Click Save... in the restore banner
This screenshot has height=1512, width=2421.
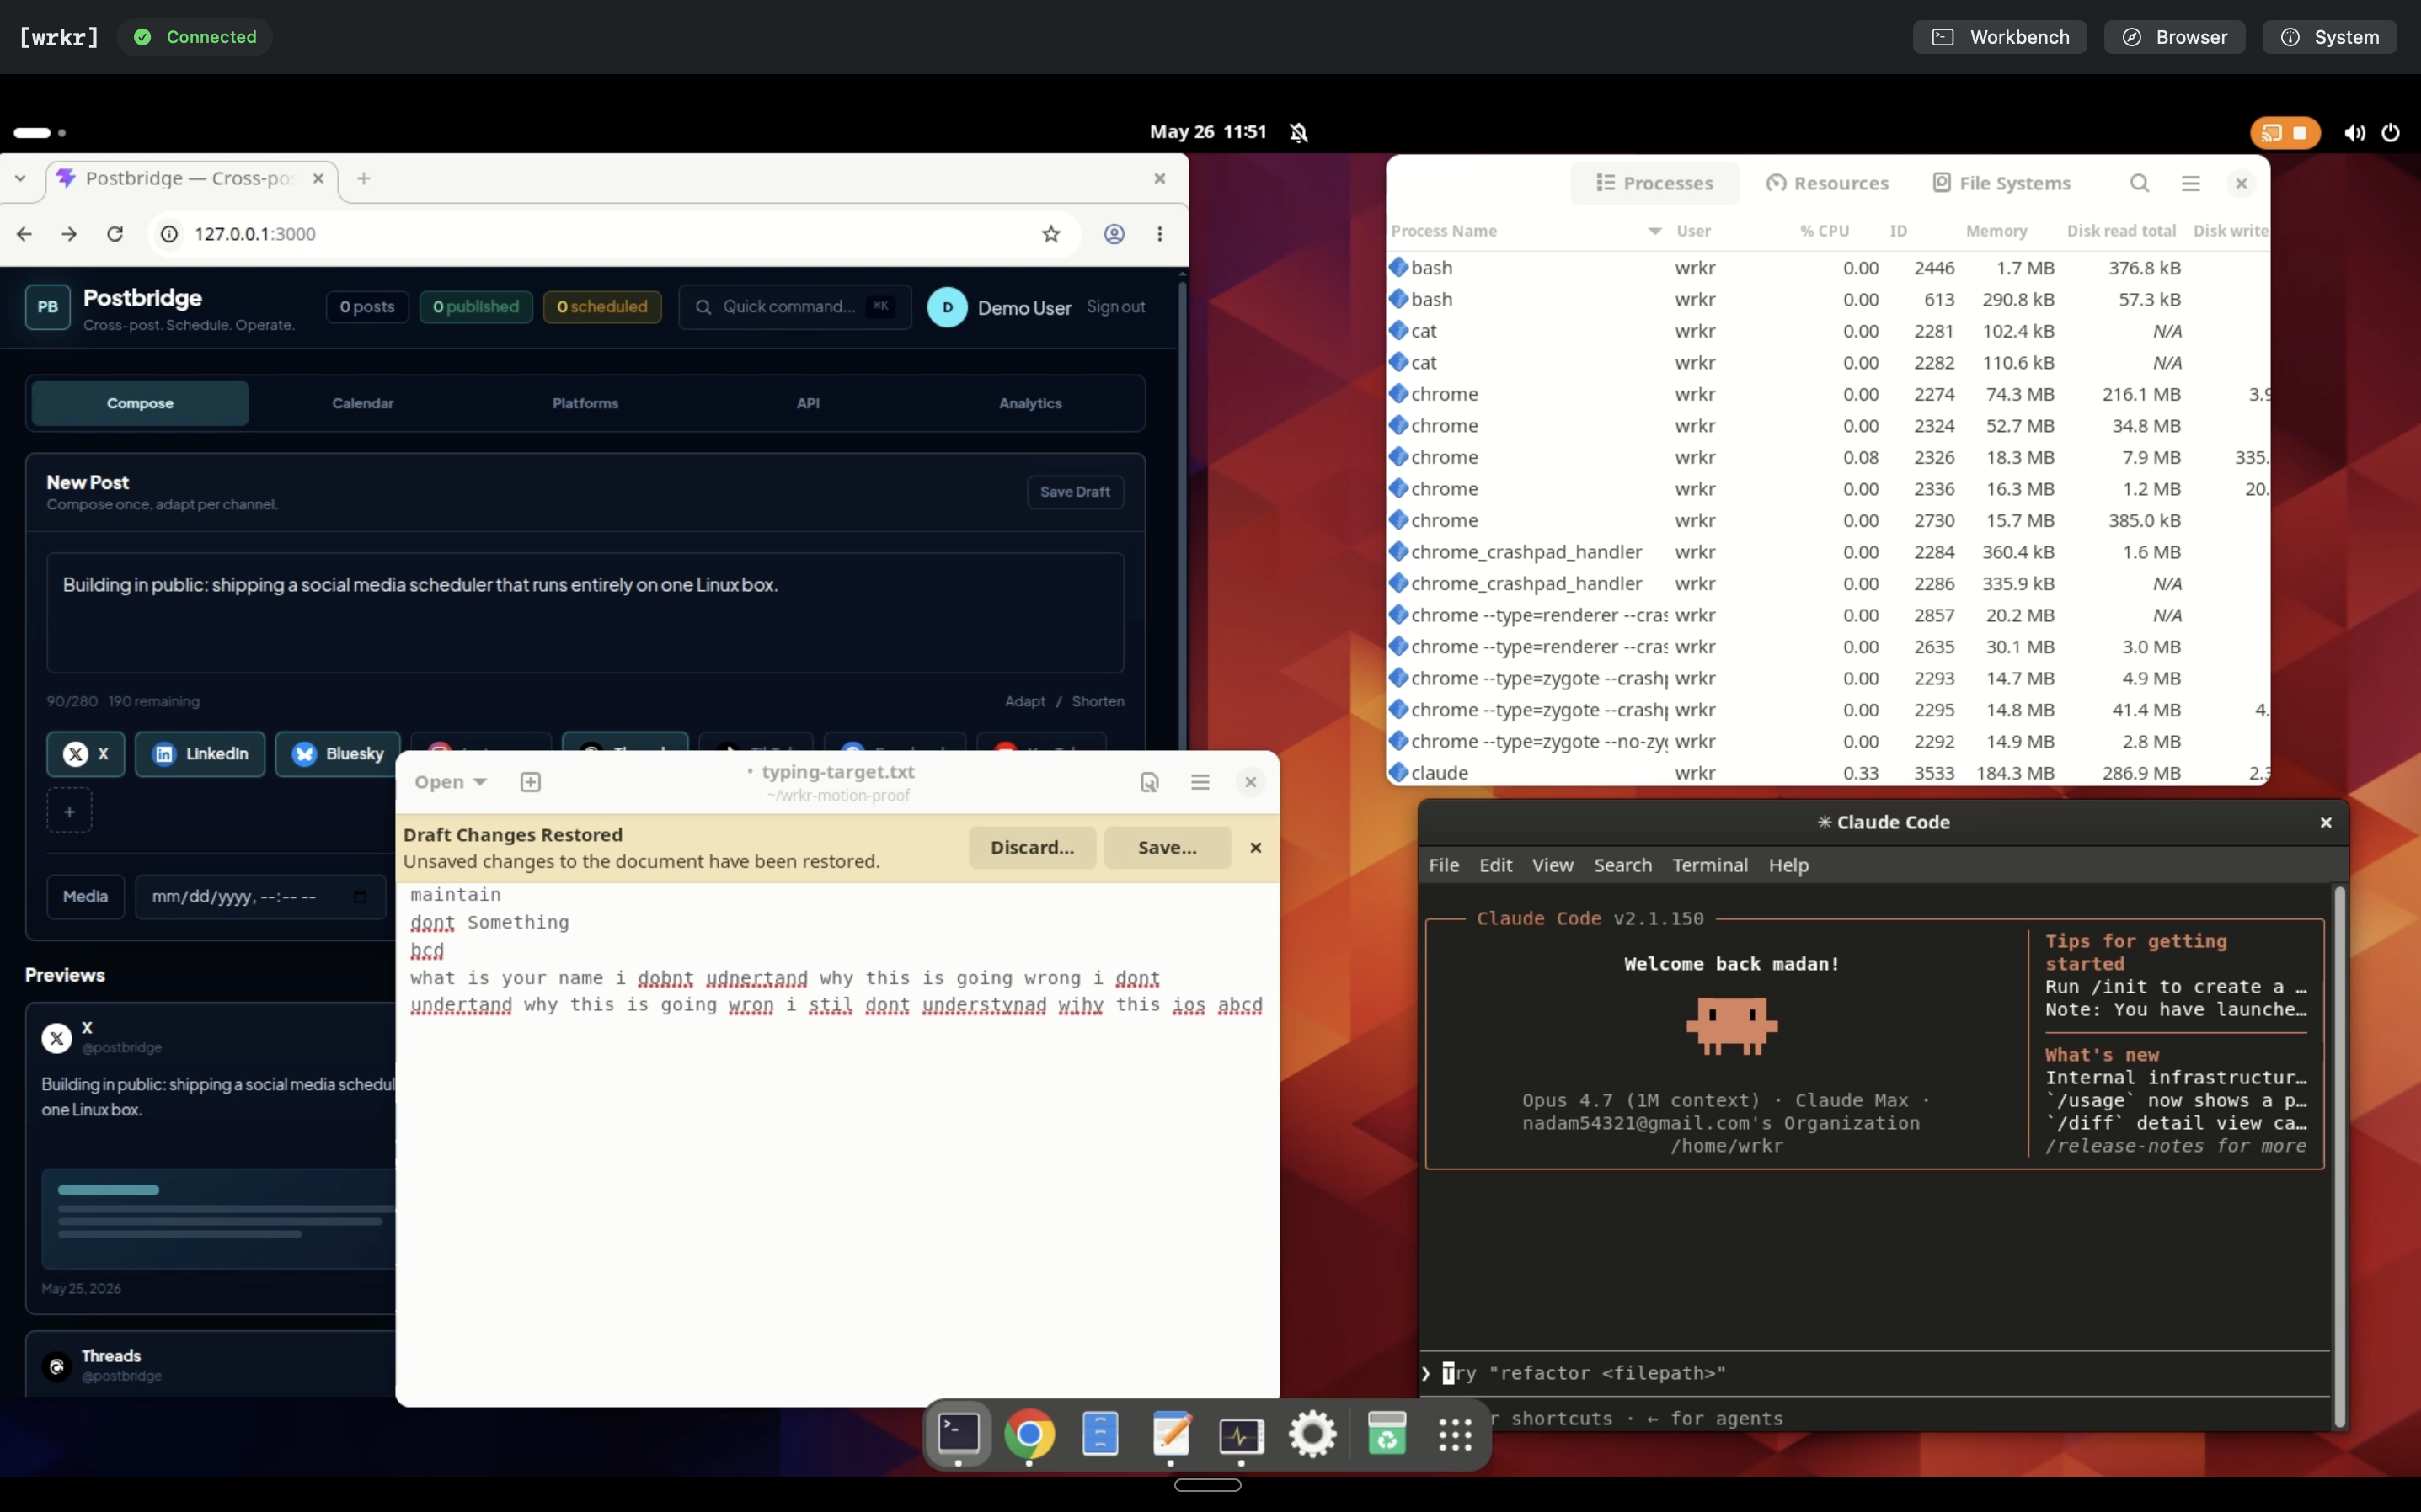(1168, 847)
